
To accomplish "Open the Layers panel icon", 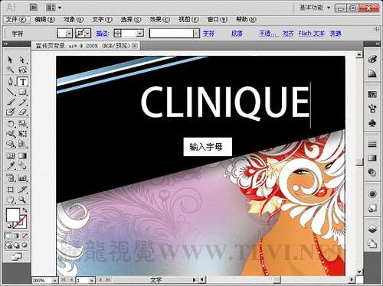I will click(x=372, y=229).
